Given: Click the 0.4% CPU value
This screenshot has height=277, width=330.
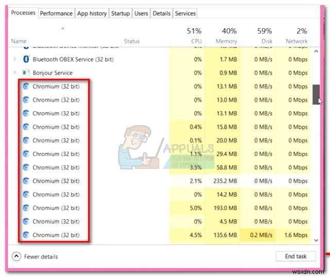Looking at the screenshot, I should coord(196,127).
